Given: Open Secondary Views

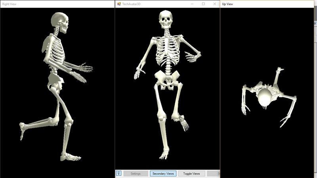Looking at the screenshot, I should (163, 173).
